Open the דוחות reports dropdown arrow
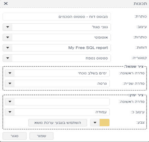 [8, 48]
